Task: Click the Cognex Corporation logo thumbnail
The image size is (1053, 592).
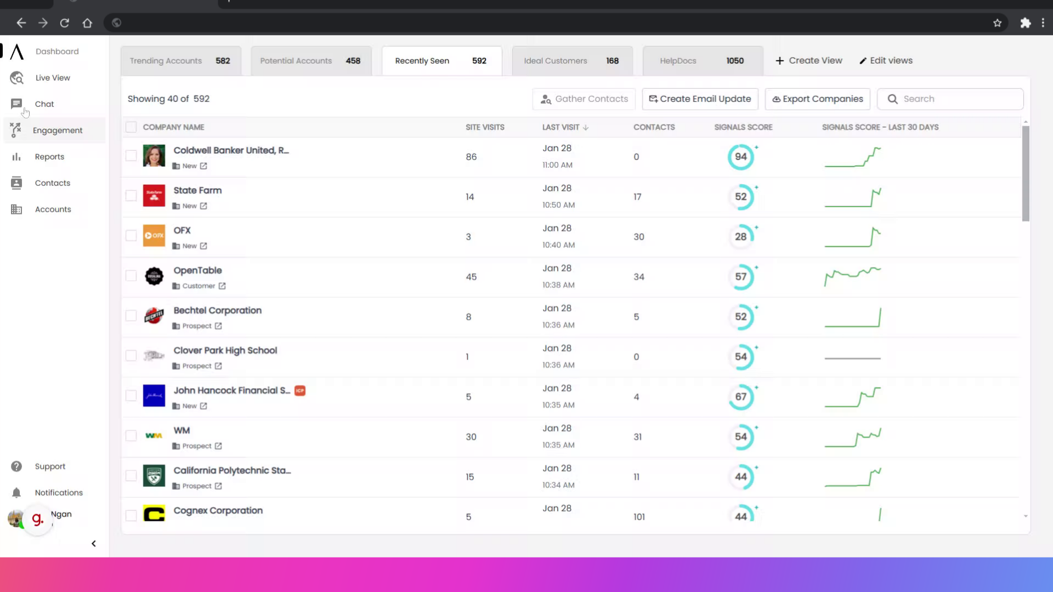Action: 154,514
